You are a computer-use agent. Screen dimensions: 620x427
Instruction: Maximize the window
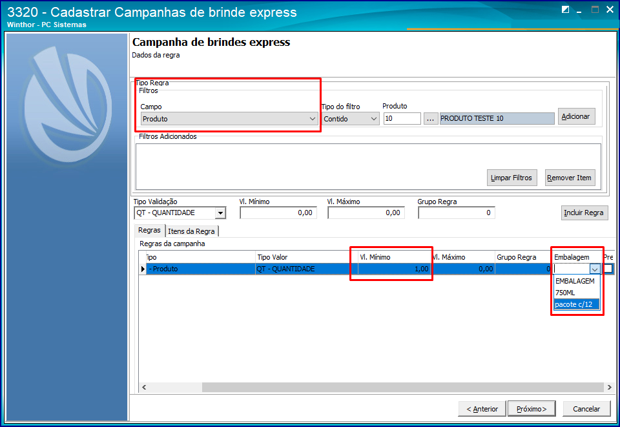coord(595,10)
